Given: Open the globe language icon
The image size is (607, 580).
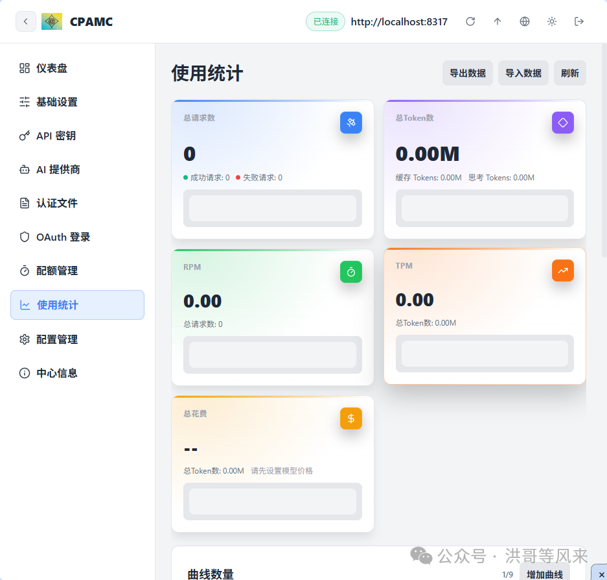Looking at the screenshot, I should click(x=524, y=21).
